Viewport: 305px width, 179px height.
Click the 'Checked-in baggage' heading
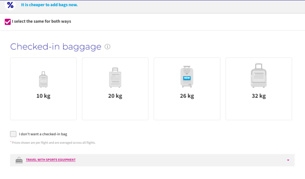tap(56, 47)
